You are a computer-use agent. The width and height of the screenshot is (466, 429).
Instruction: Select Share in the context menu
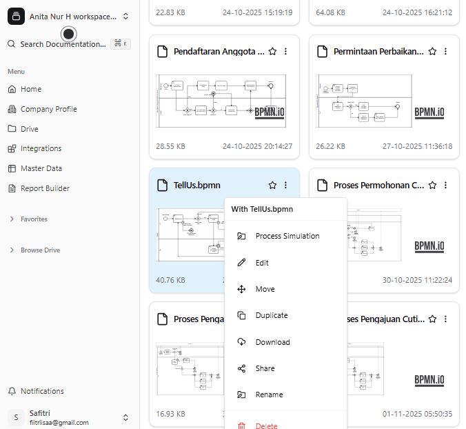285,368
